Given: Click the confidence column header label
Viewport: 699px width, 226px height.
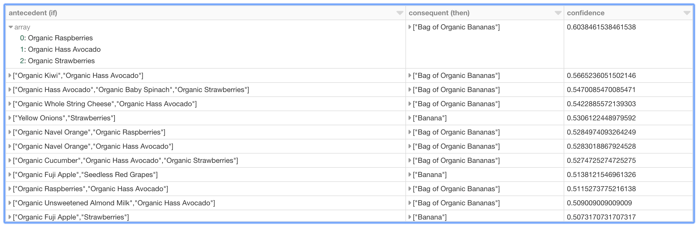Looking at the screenshot, I should pos(586,13).
